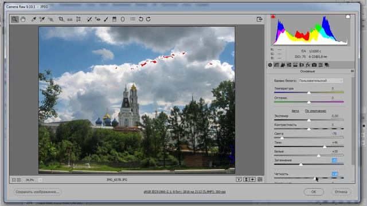This screenshot has height=206, width=367.
Task: Open the Snapshots panel tab
Action: tap(327, 65)
